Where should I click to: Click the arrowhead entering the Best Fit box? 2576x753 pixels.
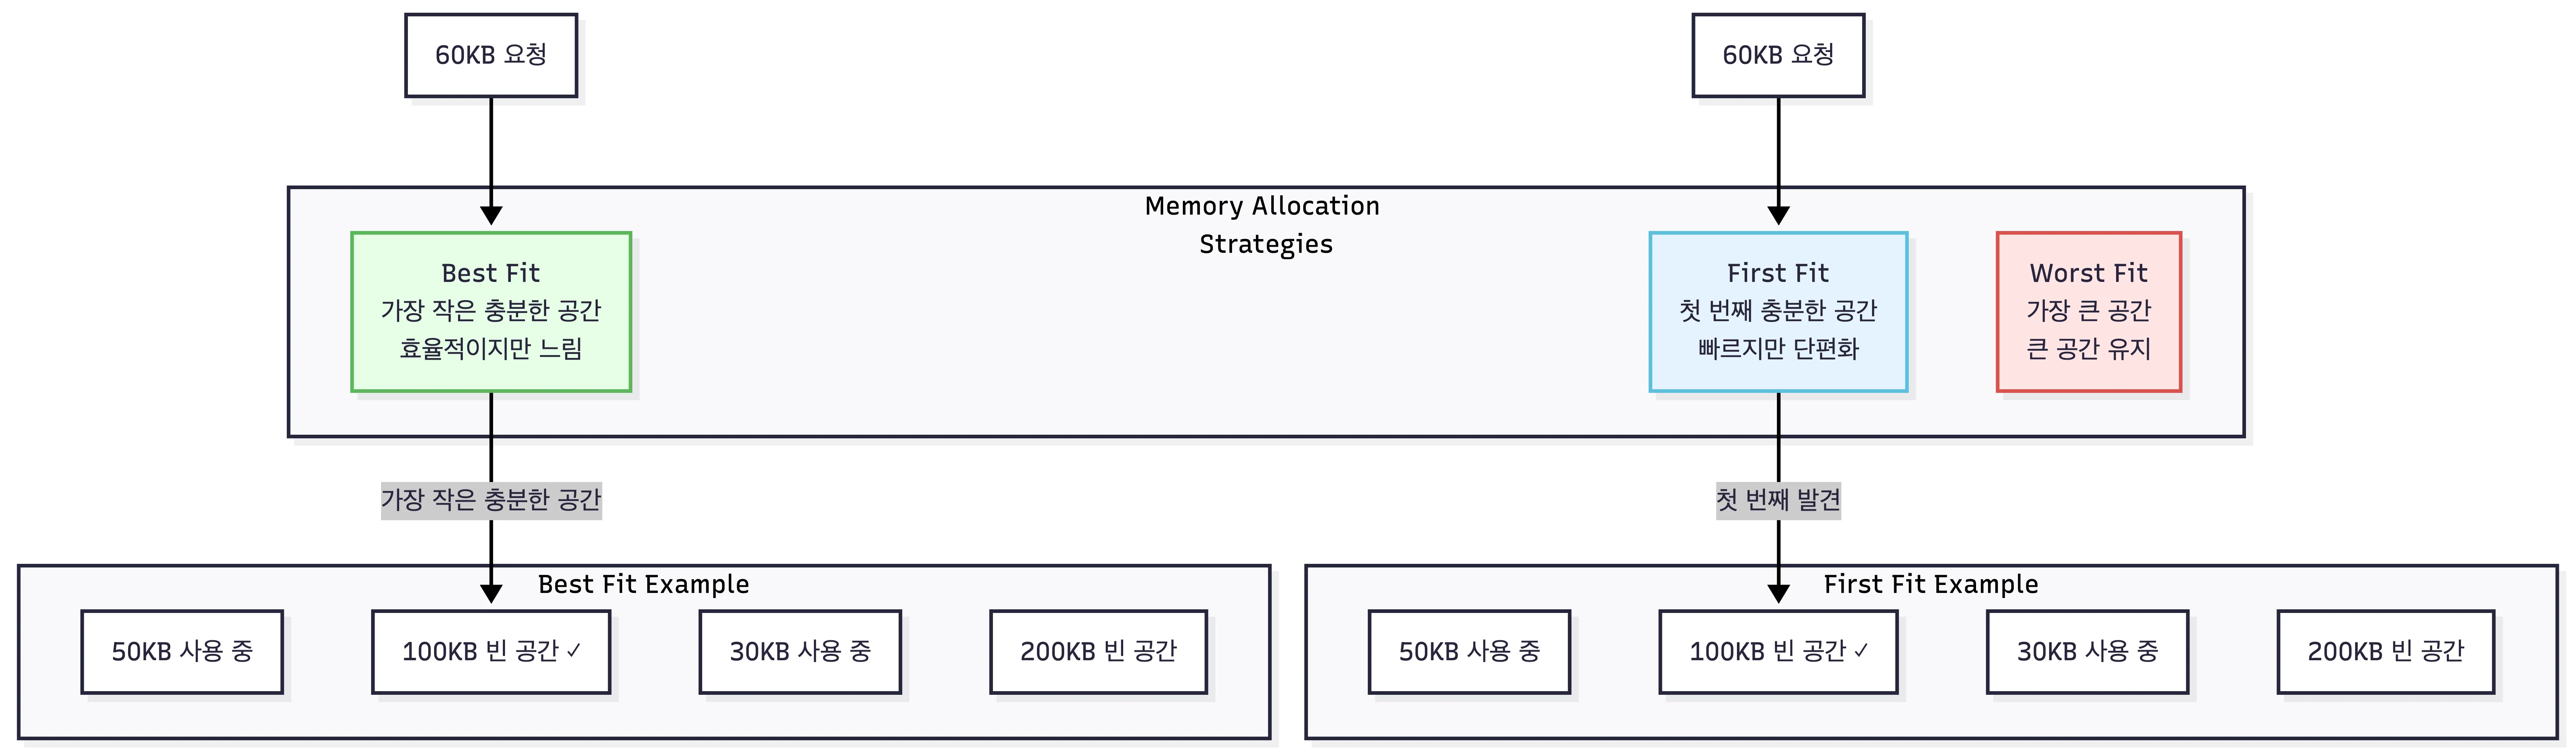[491, 215]
